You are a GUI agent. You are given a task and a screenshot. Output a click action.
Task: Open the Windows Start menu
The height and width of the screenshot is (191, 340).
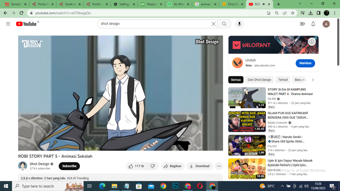click(6, 186)
